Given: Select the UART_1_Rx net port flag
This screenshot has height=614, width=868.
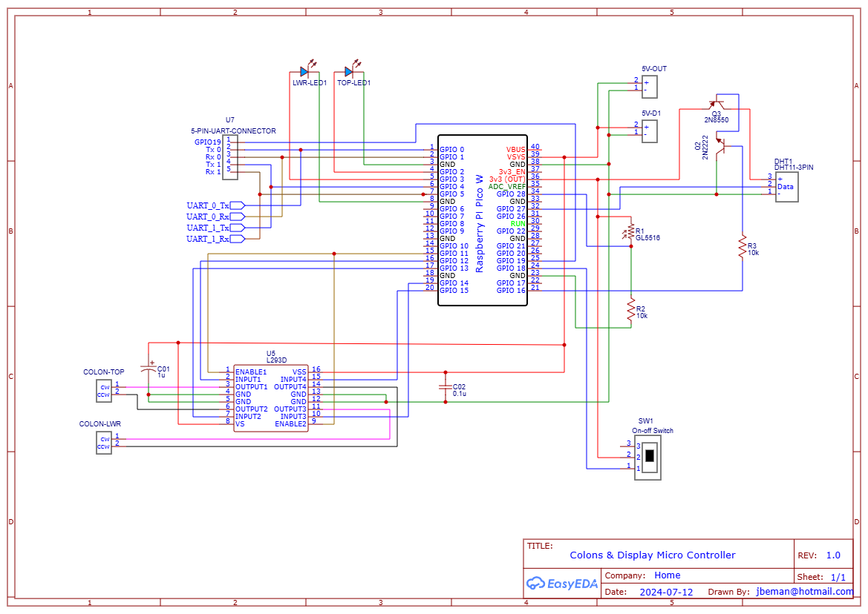Looking at the screenshot, I should coord(237,239).
